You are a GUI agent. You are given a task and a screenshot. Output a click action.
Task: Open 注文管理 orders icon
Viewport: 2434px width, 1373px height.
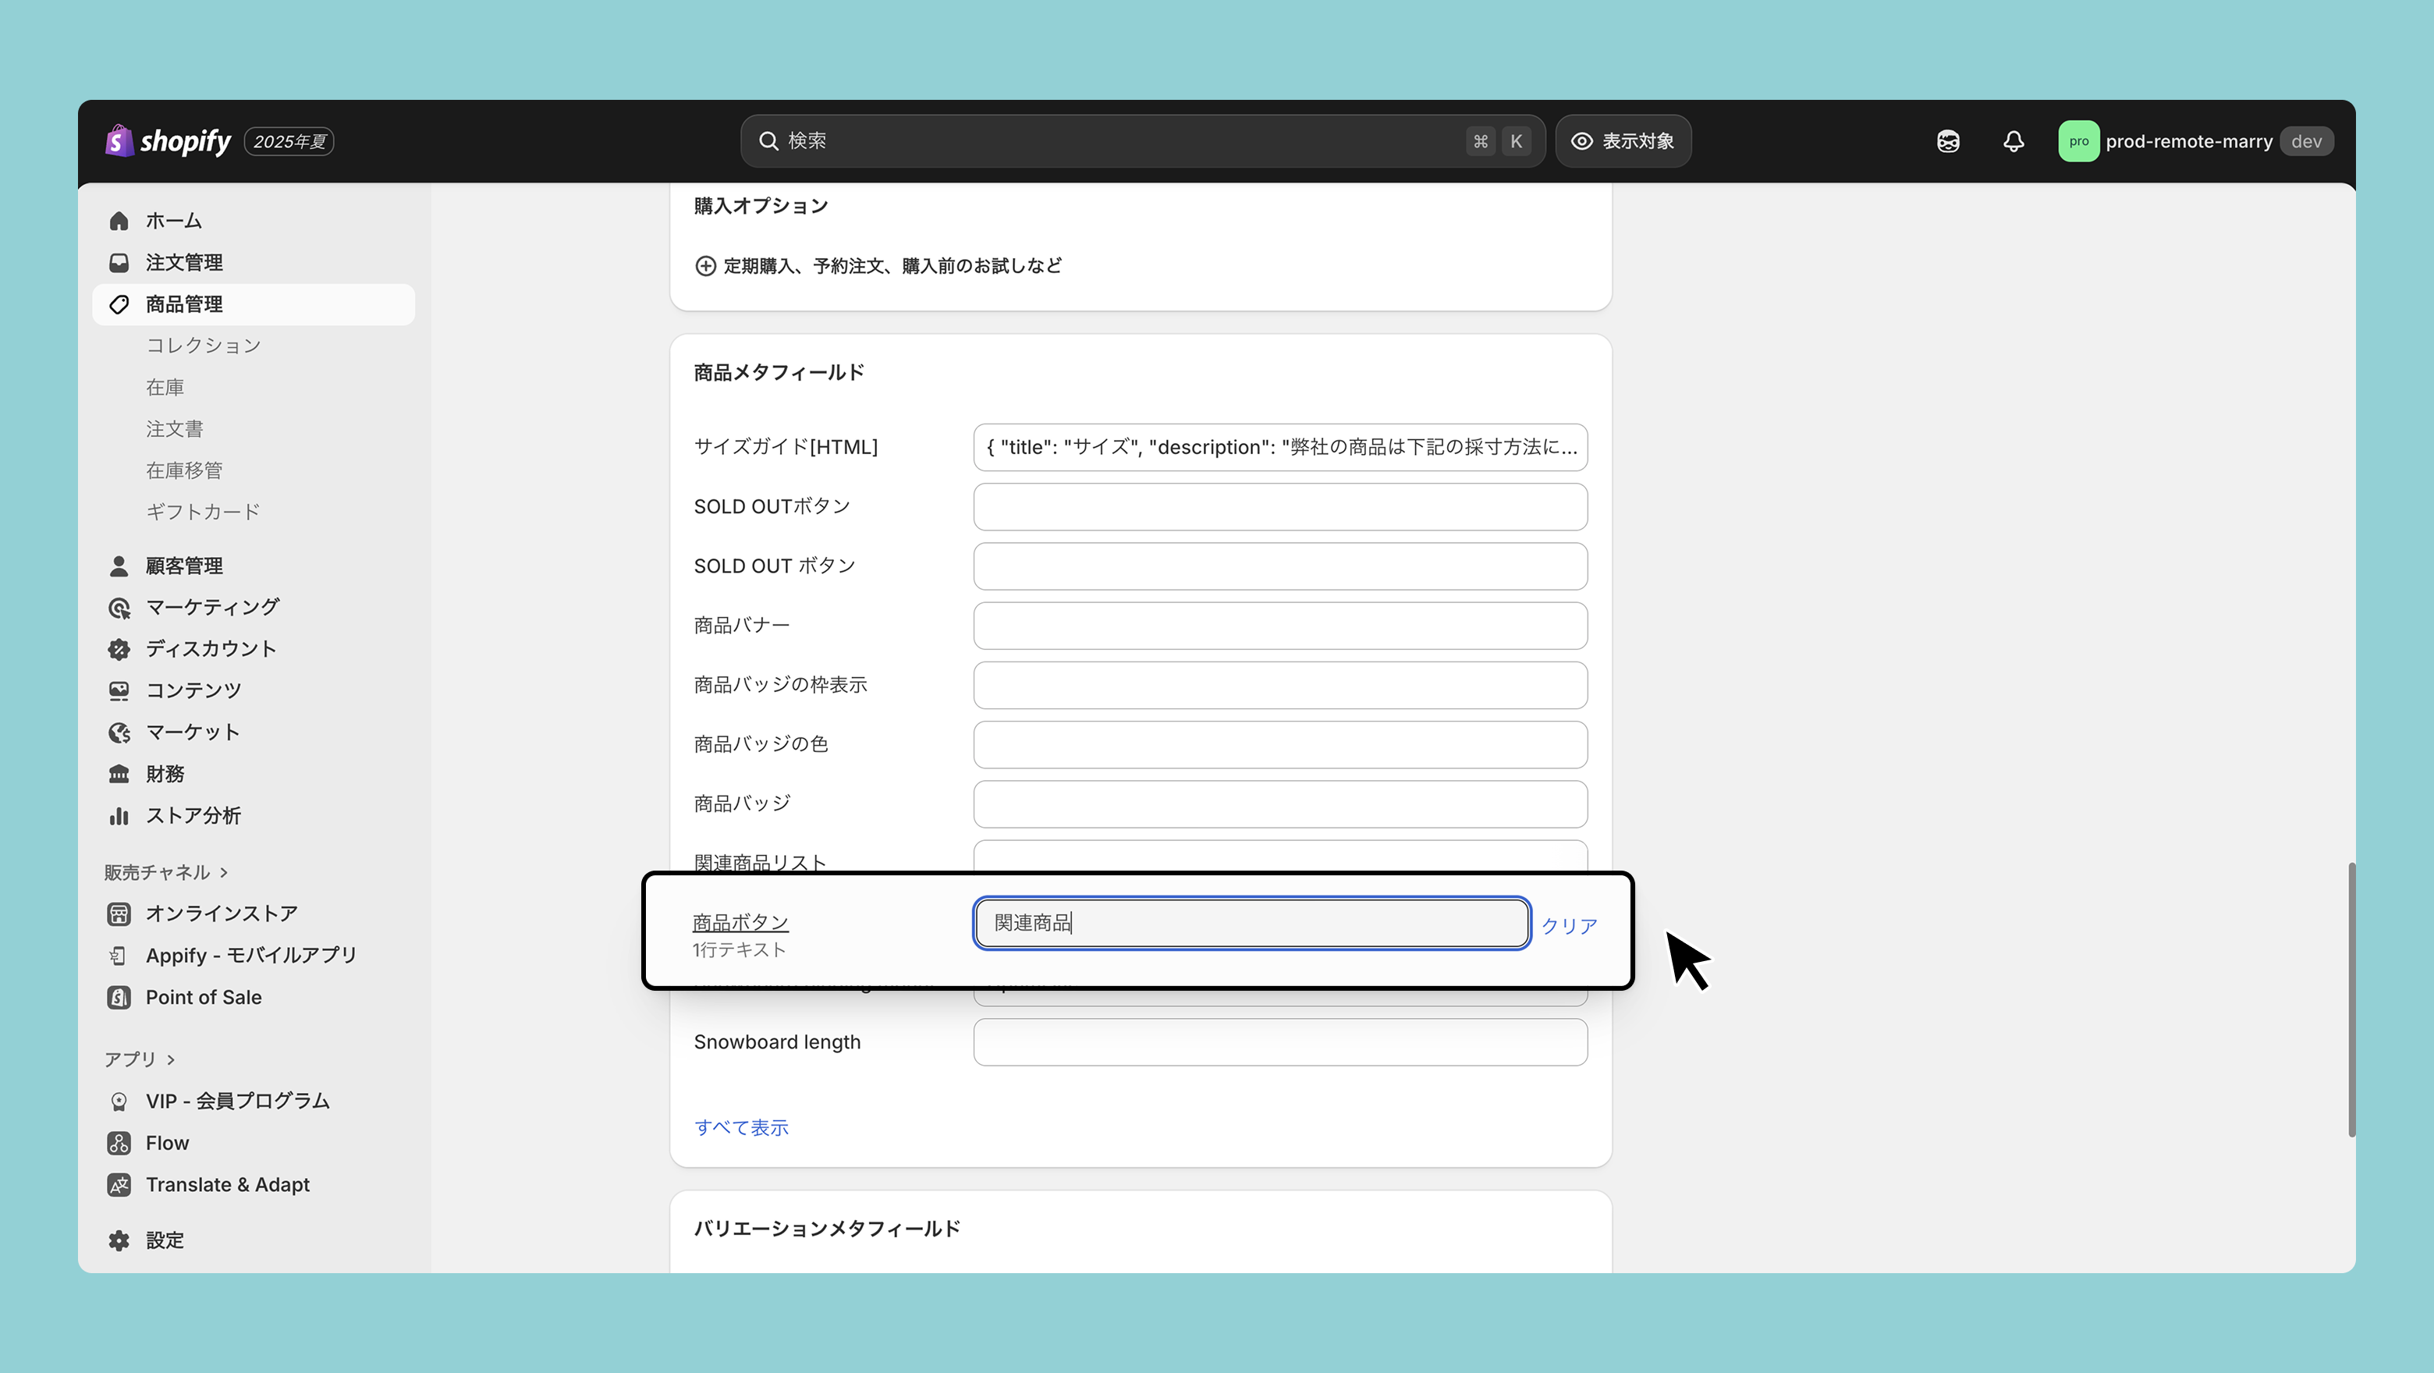click(119, 263)
